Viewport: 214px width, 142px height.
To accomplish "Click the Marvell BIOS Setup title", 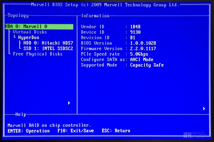I will (x=105, y=5).
